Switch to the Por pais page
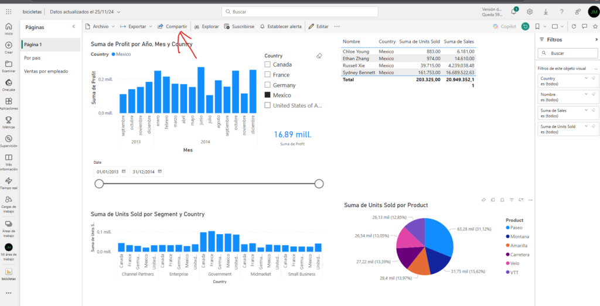 [x=32, y=58]
